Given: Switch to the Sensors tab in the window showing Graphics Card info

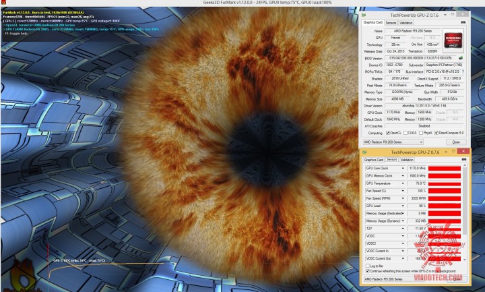Looking at the screenshot, I should click(x=391, y=23).
